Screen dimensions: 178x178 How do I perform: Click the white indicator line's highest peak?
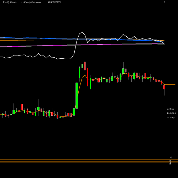point(82,32)
